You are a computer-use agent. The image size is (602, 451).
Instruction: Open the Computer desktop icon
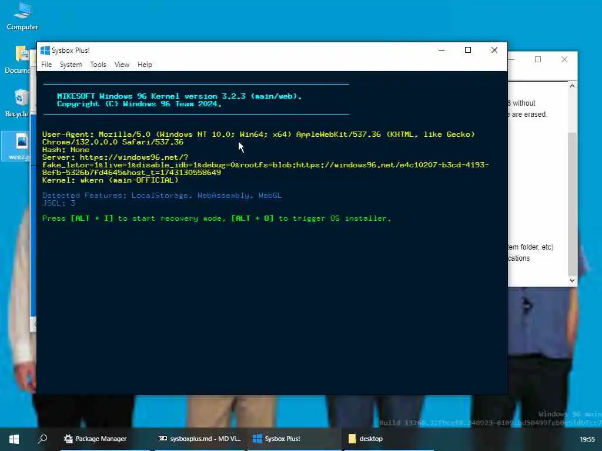coord(22,17)
